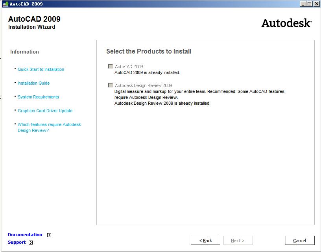Toggle the AutoCAD 2009 product checkbox

click(x=111, y=66)
